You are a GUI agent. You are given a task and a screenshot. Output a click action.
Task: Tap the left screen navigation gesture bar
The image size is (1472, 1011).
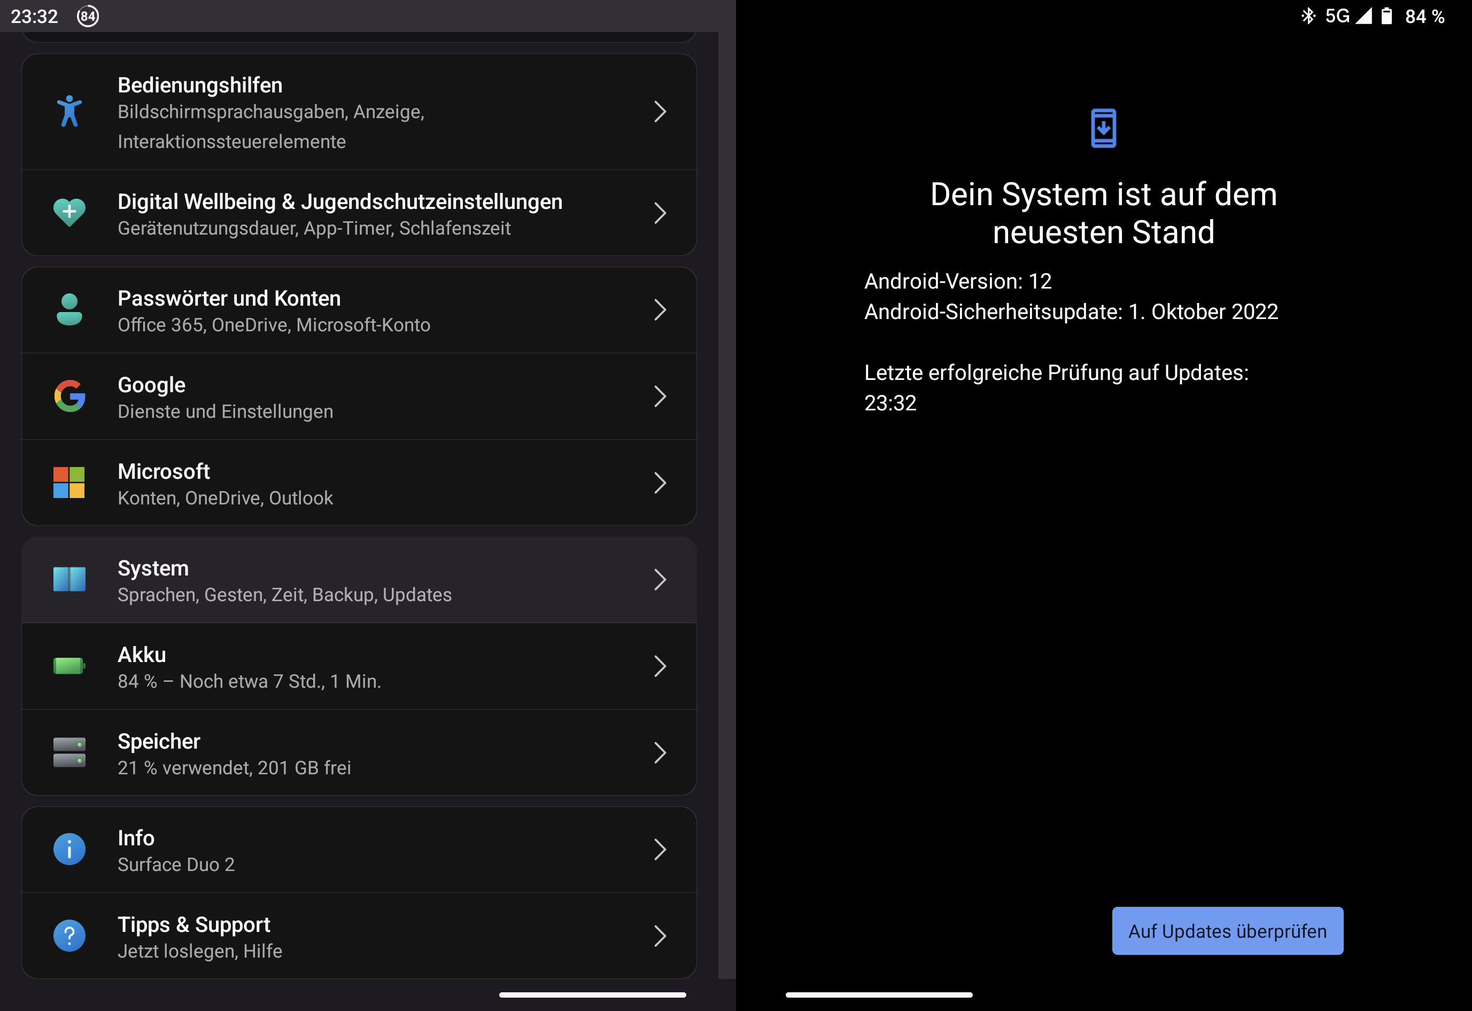(x=592, y=994)
